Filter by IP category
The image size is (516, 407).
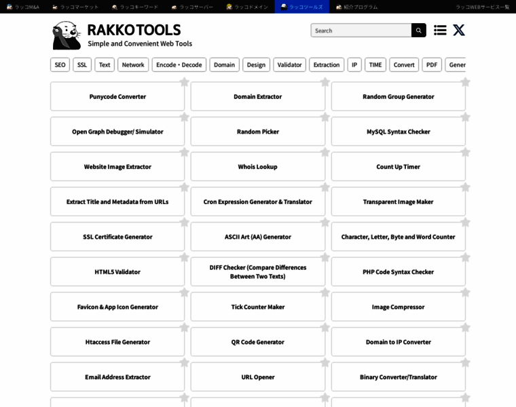(x=354, y=64)
